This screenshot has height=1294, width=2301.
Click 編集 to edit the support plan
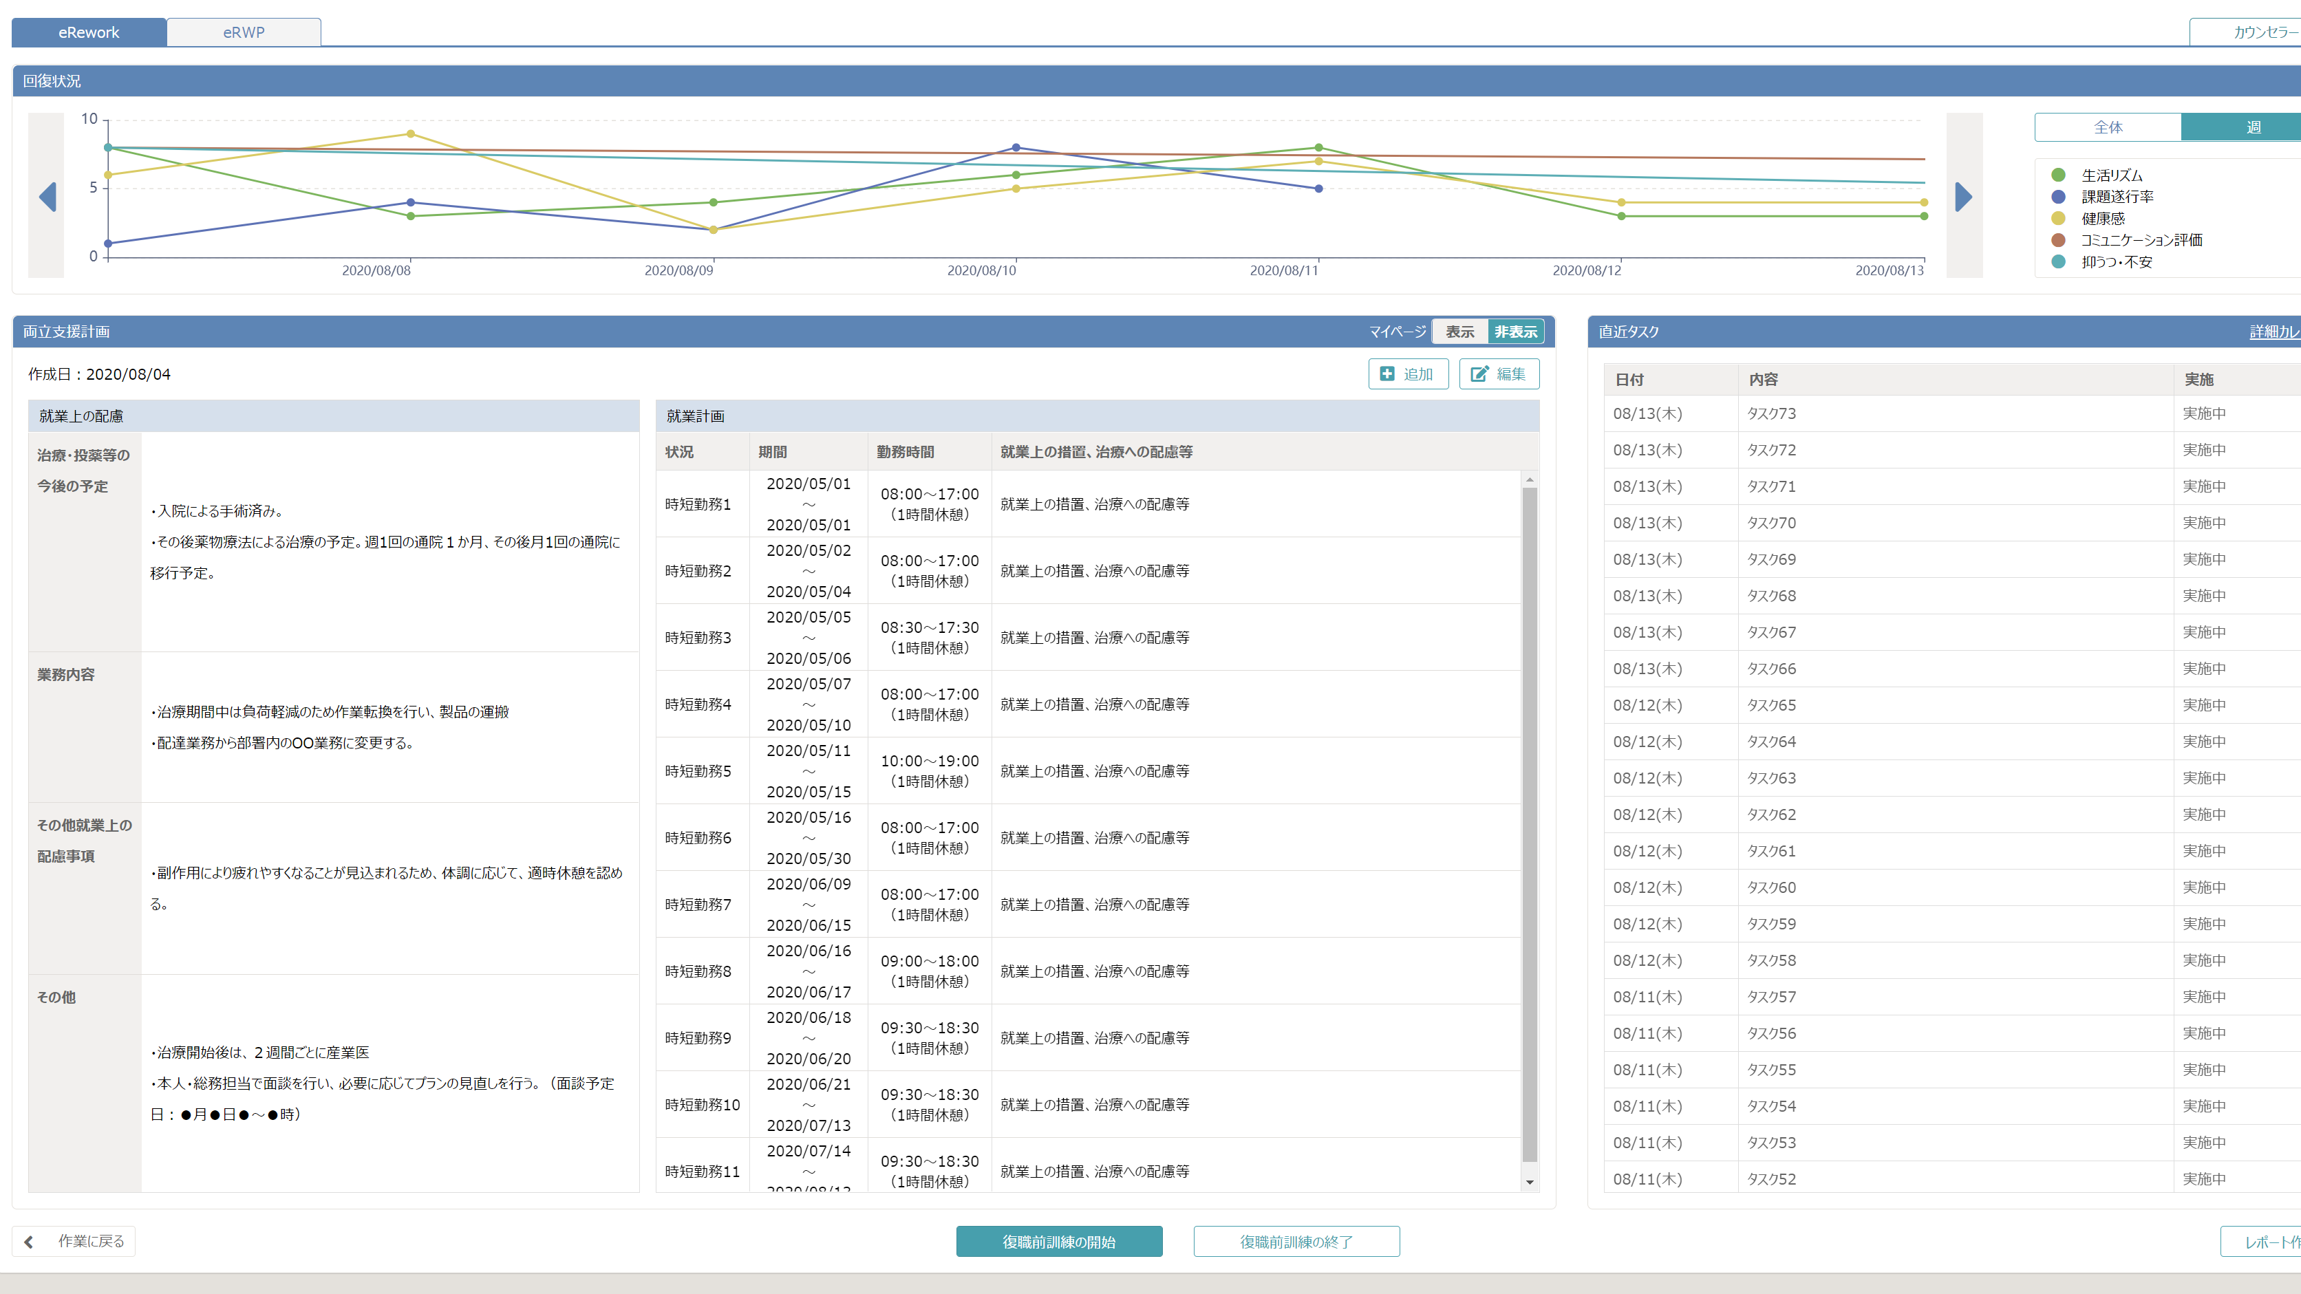pos(1499,374)
